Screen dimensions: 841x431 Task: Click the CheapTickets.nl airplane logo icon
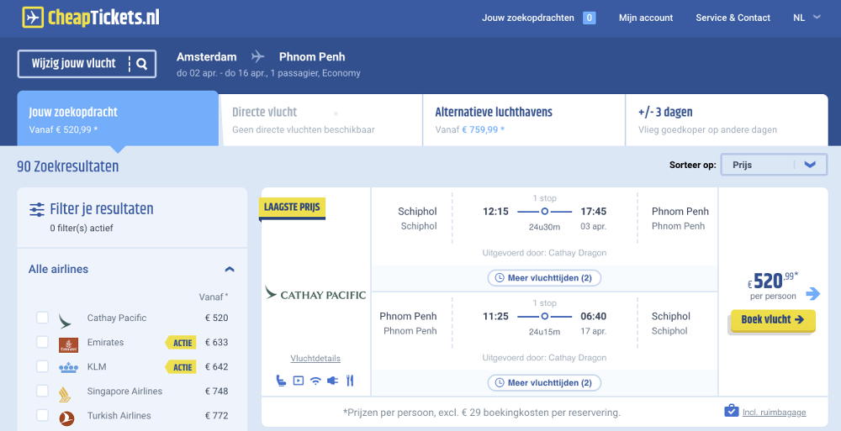33,17
